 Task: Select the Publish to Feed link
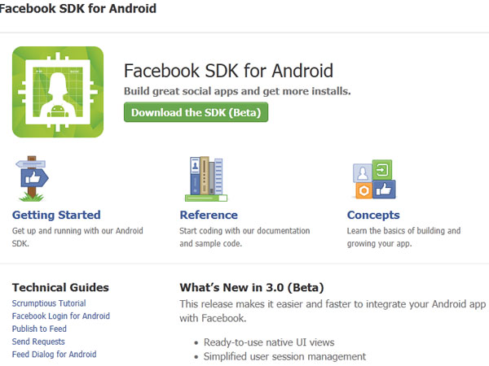39,329
